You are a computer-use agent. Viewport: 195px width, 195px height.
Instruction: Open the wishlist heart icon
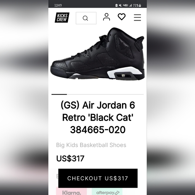[x=121, y=17]
